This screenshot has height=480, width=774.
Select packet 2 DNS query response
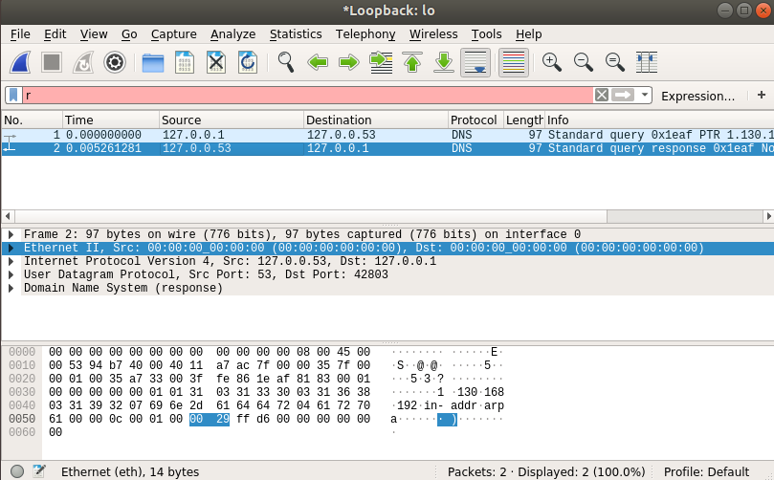pyautogui.click(x=387, y=148)
